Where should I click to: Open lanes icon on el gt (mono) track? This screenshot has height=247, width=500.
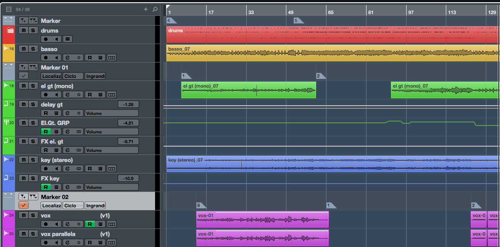111,95
